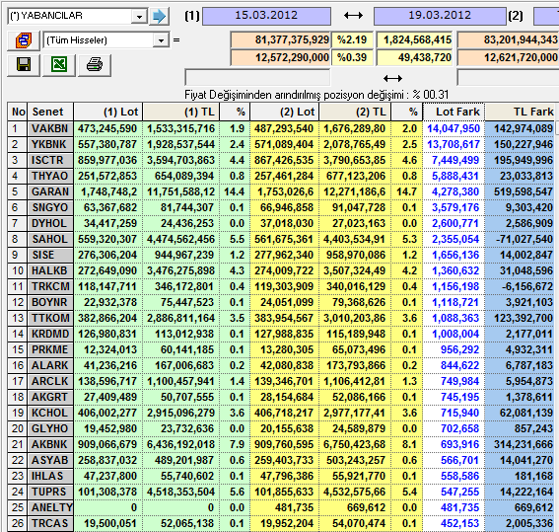This screenshot has height=532, width=559.
Task: Select the KCHOL ticker cell
Action: tap(50, 413)
